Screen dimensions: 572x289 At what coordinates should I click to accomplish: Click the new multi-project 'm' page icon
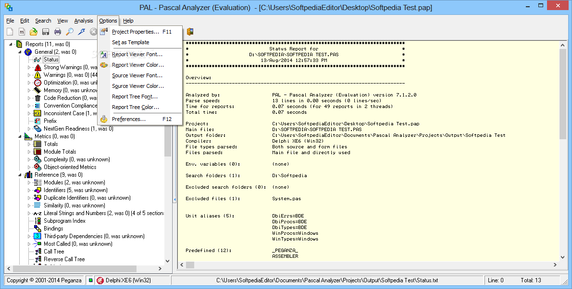pyautogui.click(x=22, y=32)
